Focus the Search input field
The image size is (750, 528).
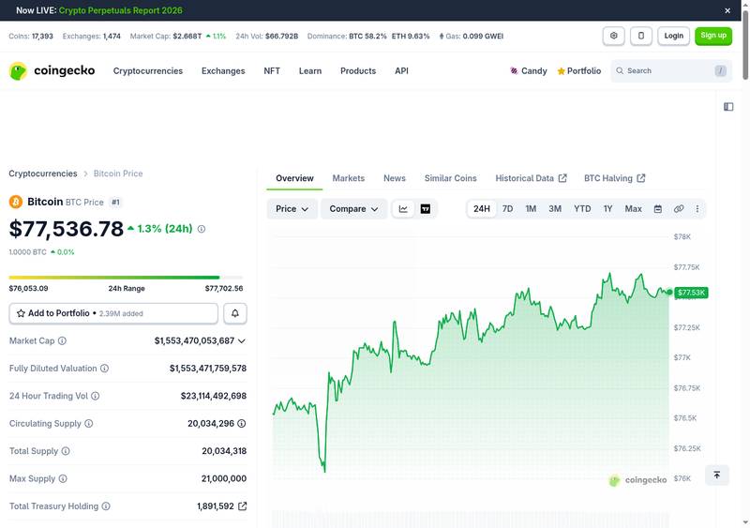click(x=671, y=71)
